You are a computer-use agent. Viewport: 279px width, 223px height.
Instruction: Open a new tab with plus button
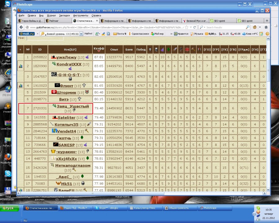267,21
